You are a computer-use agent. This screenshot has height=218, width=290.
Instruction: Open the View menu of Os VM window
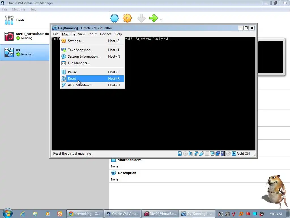(82, 34)
